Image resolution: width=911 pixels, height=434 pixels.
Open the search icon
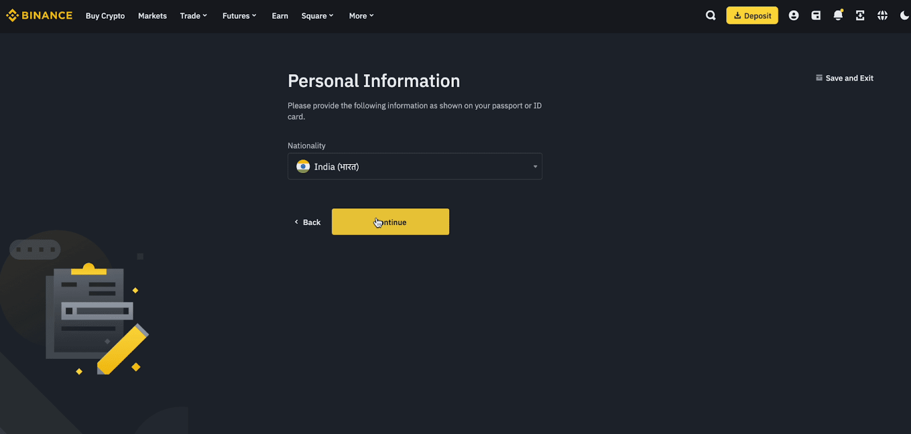click(711, 15)
